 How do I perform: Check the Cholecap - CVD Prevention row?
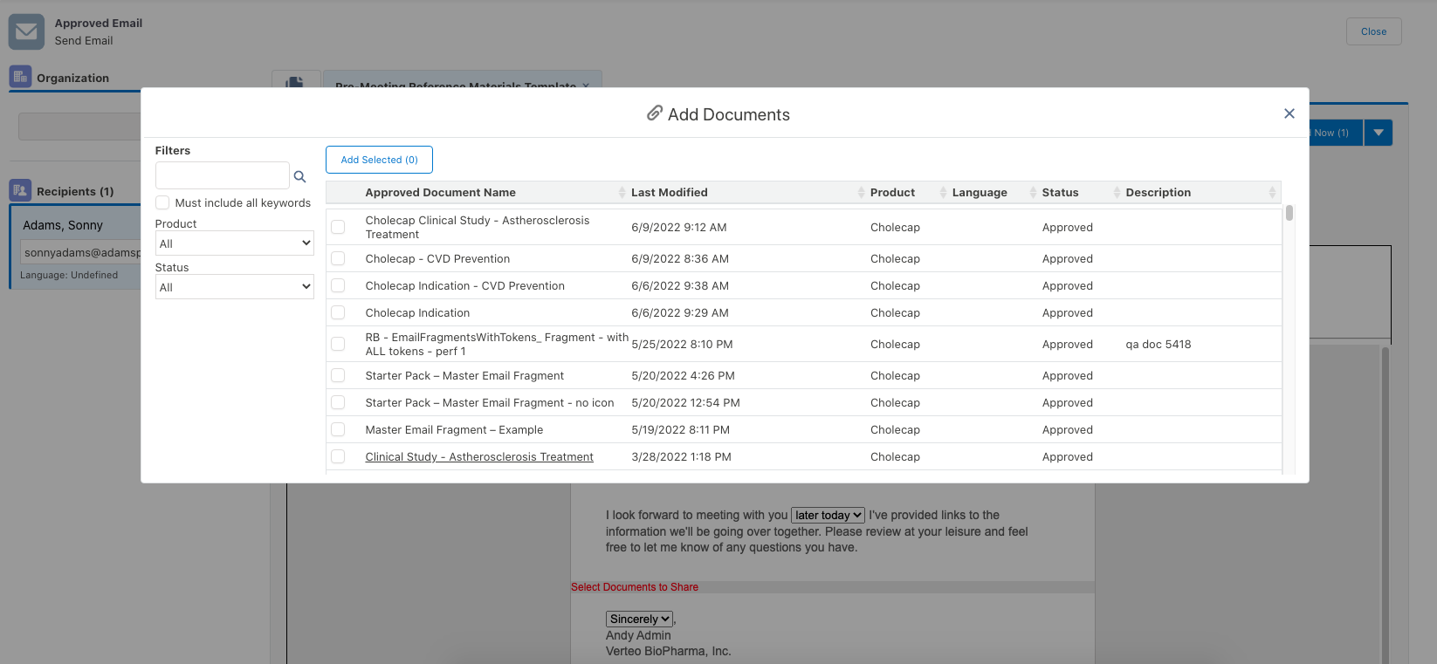click(x=338, y=259)
